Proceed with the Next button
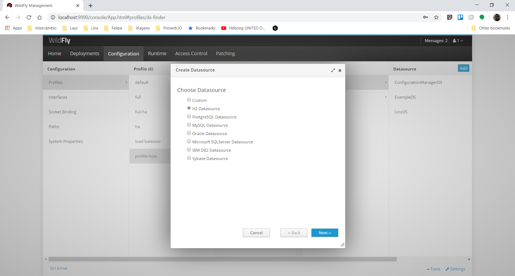The image size is (515, 276). [325, 233]
